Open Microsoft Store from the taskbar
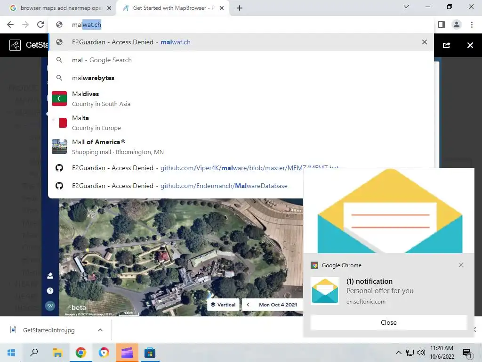The width and height of the screenshot is (482, 362). (x=150, y=353)
